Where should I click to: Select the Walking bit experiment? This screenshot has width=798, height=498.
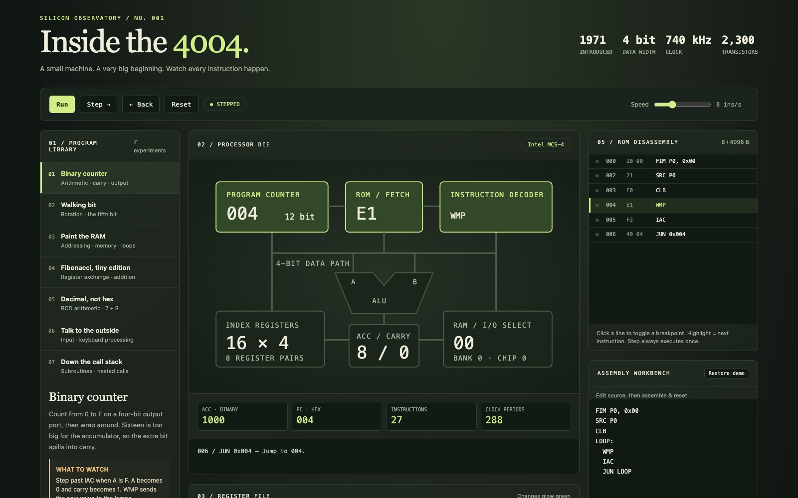click(110, 209)
